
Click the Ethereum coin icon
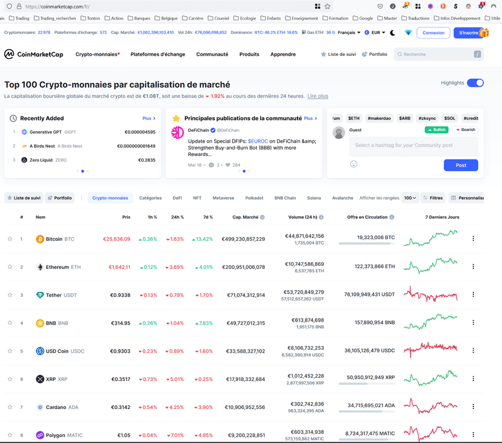tap(39, 267)
